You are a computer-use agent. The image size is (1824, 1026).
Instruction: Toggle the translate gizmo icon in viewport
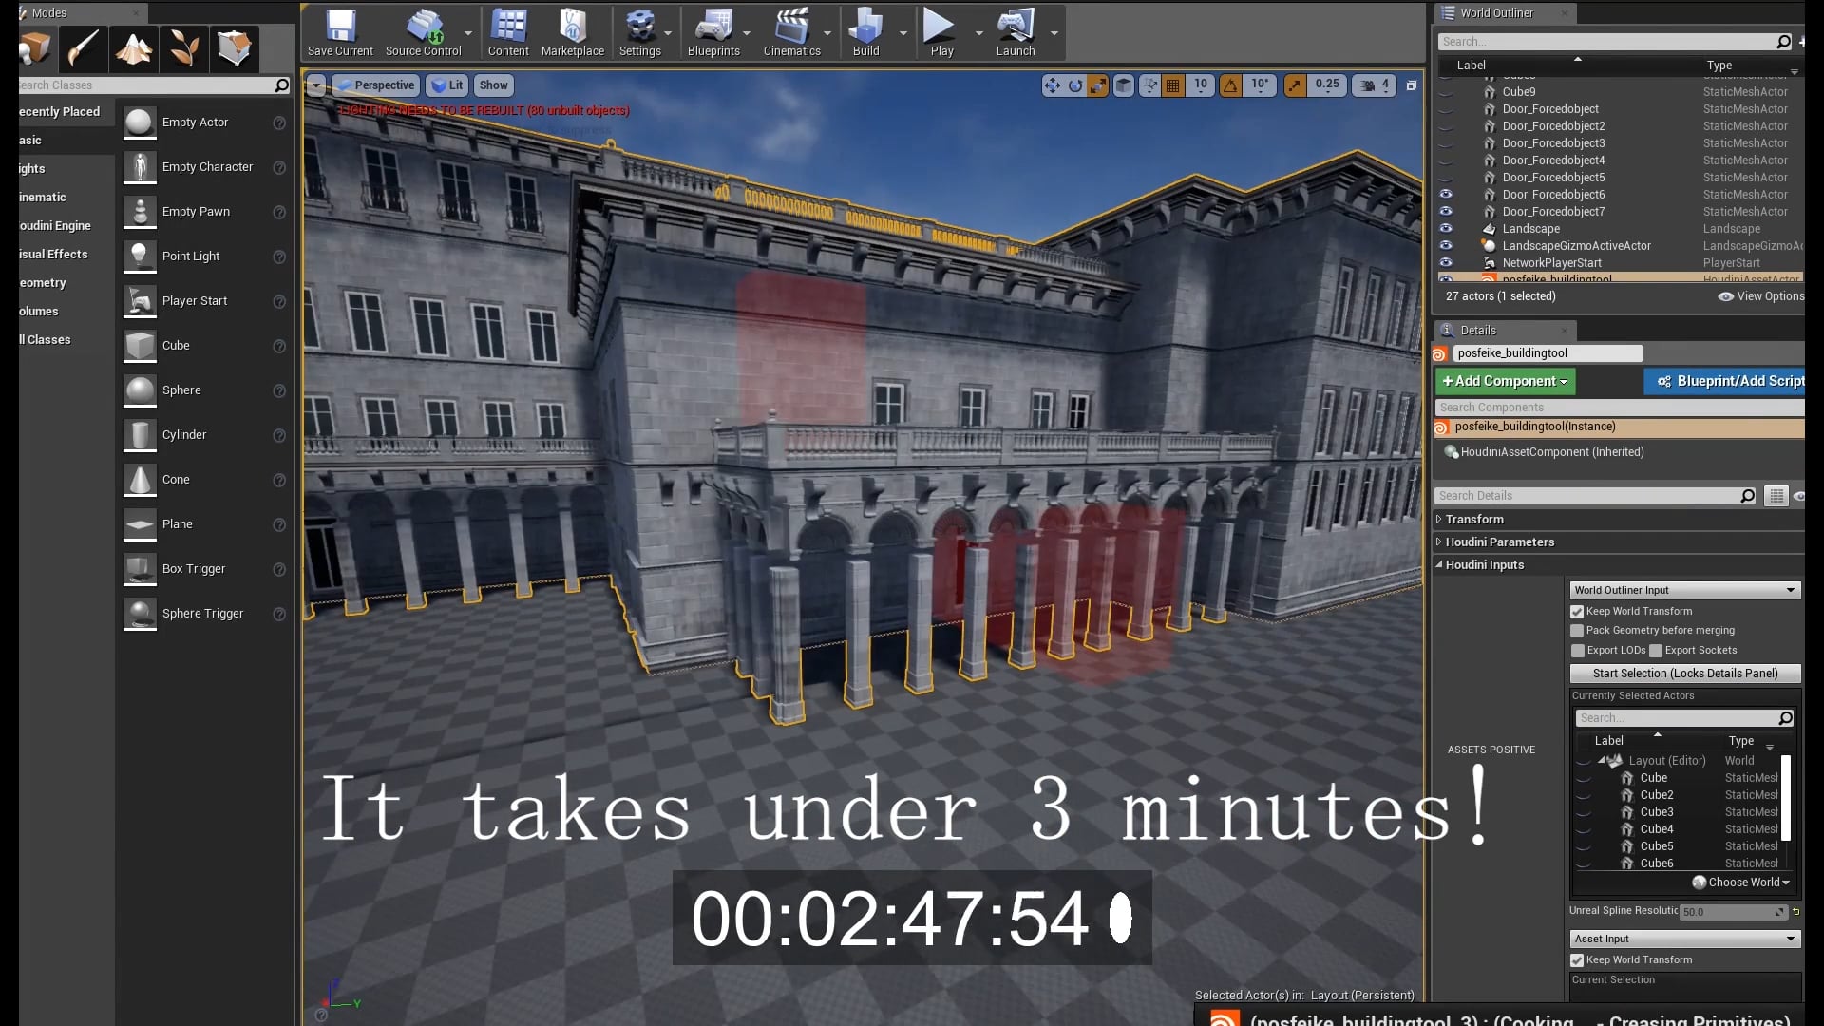1052,85
